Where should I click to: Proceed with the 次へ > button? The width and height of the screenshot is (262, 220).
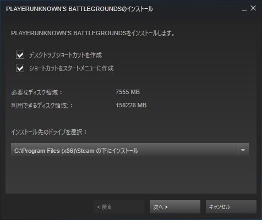pos(175,207)
